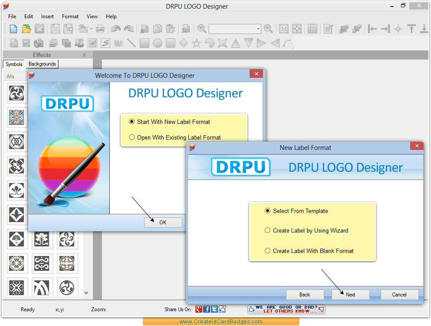Click Back in New Label Format dialog

pos(305,295)
